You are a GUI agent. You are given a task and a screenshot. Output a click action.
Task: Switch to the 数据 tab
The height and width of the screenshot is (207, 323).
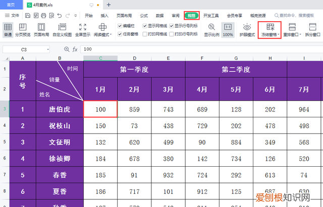[159, 16]
